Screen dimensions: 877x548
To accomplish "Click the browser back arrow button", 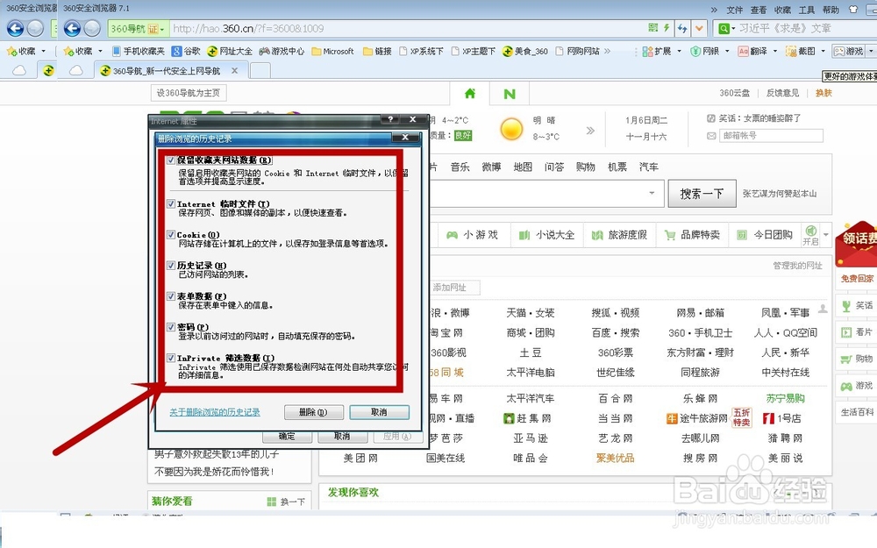I will click(x=72, y=28).
